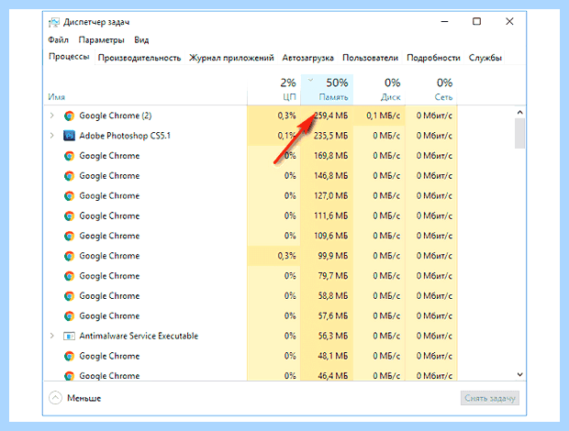The width and height of the screenshot is (569, 431).
Task: Expand the Google Chrome (2) process group
Action: (52, 116)
